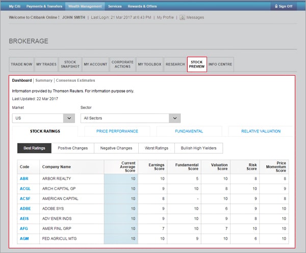Open the Market dropdown showing US
The height and width of the screenshot is (253, 306).
click(x=43, y=118)
